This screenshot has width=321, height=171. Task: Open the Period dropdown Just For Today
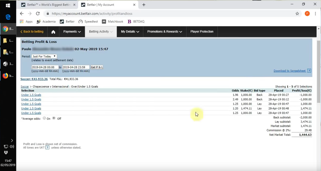(x=44, y=56)
